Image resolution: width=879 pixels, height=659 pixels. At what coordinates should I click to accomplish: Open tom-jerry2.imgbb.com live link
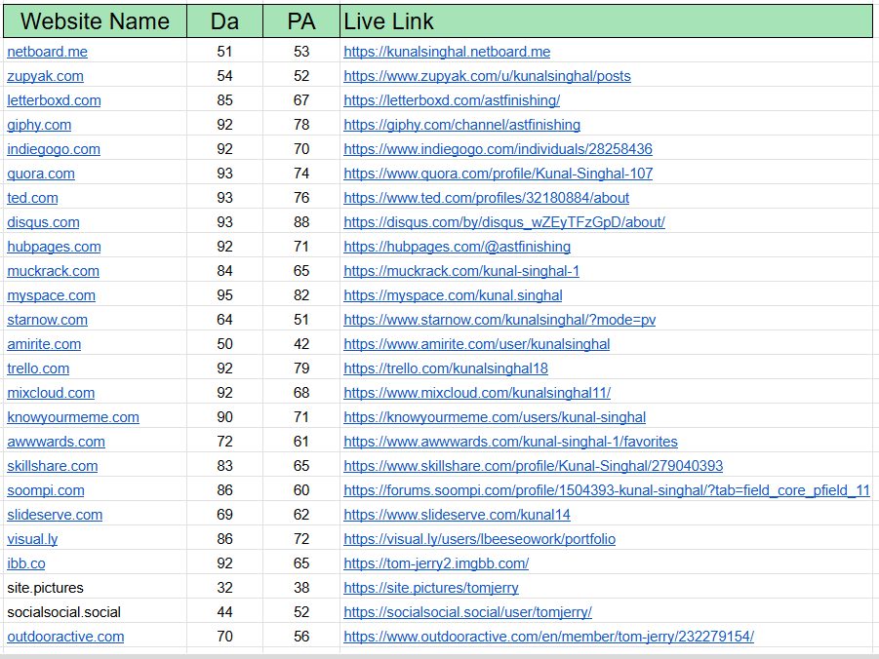(x=436, y=563)
